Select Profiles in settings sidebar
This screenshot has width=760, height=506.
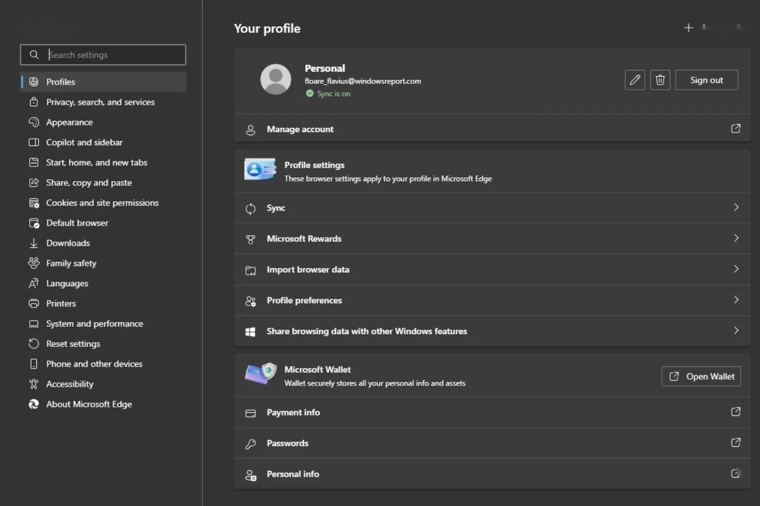coord(103,82)
